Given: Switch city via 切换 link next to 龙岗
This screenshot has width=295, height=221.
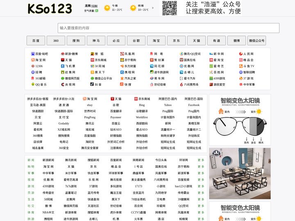Looking at the screenshot, I should [x=94, y=6].
